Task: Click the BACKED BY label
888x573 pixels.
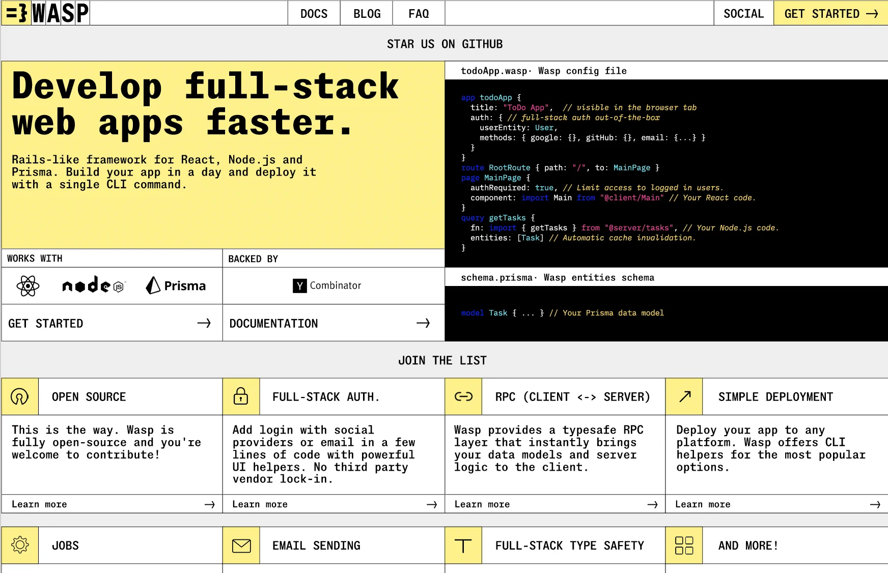Action: pos(253,259)
